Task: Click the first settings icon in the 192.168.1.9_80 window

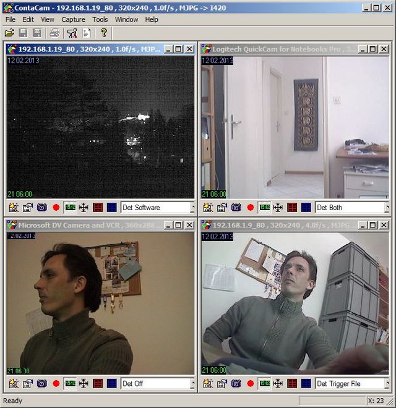Action: coord(208,384)
